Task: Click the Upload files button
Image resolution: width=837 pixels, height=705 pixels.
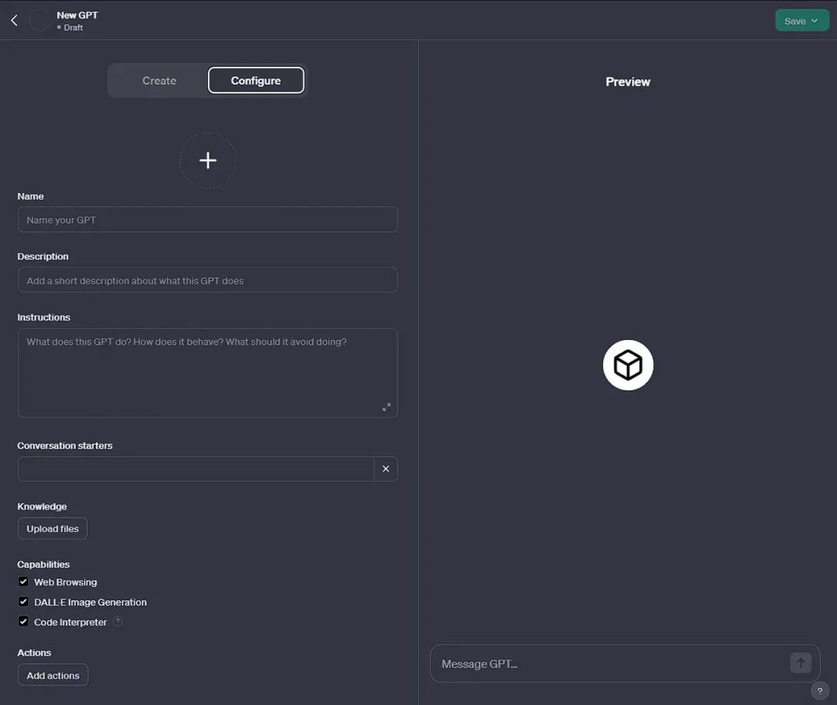Action: click(53, 528)
